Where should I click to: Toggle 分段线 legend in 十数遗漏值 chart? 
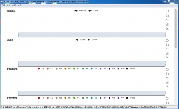[130, 69]
